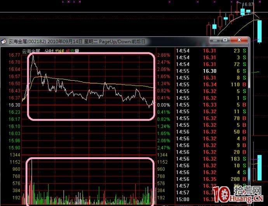268x206 pixels.
Task: Click the 0.00% percentage axis label
Action: point(164,105)
